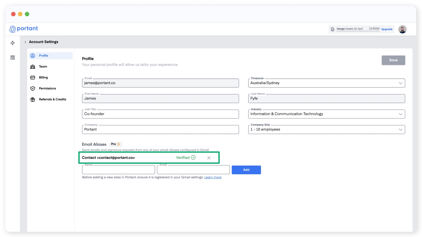Viewport: 422px width, 237px height.
Task: Open the user avatar menu
Action: [402, 29]
